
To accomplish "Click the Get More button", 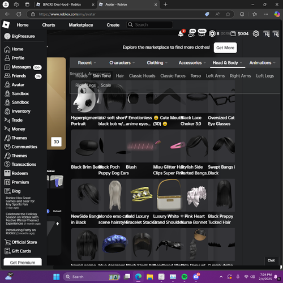I will click(x=225, y=48).
